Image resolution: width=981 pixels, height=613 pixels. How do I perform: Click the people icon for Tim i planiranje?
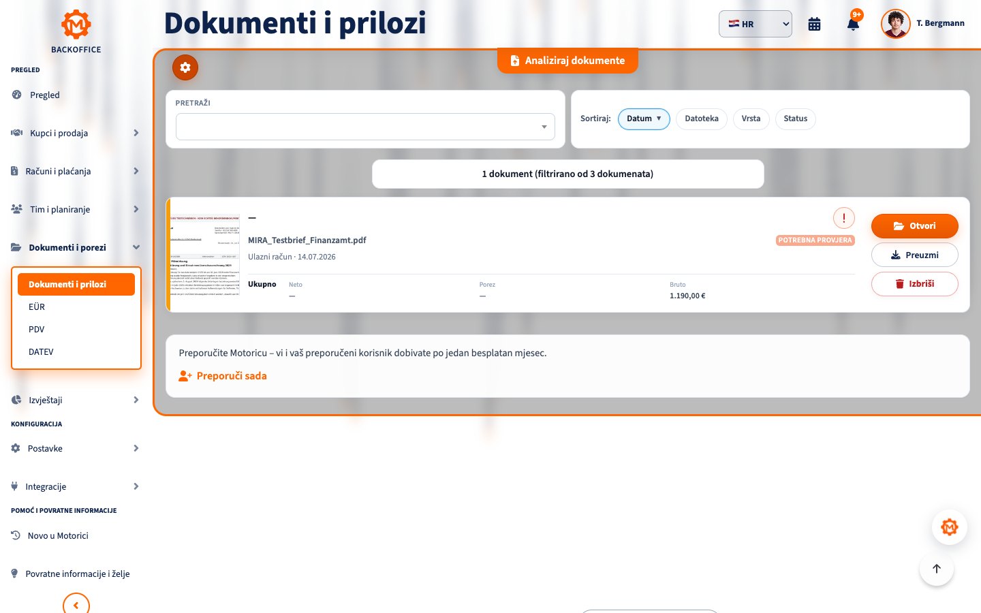pyautogui.click(x=16, y=209)
